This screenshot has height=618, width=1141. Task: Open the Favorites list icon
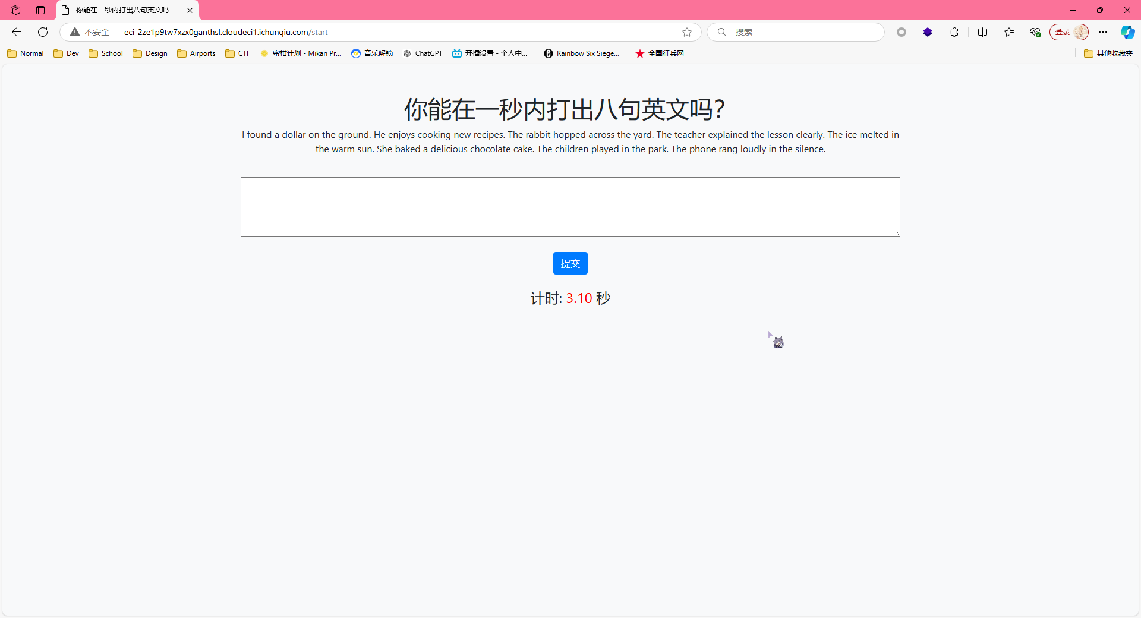[1009, 32]
